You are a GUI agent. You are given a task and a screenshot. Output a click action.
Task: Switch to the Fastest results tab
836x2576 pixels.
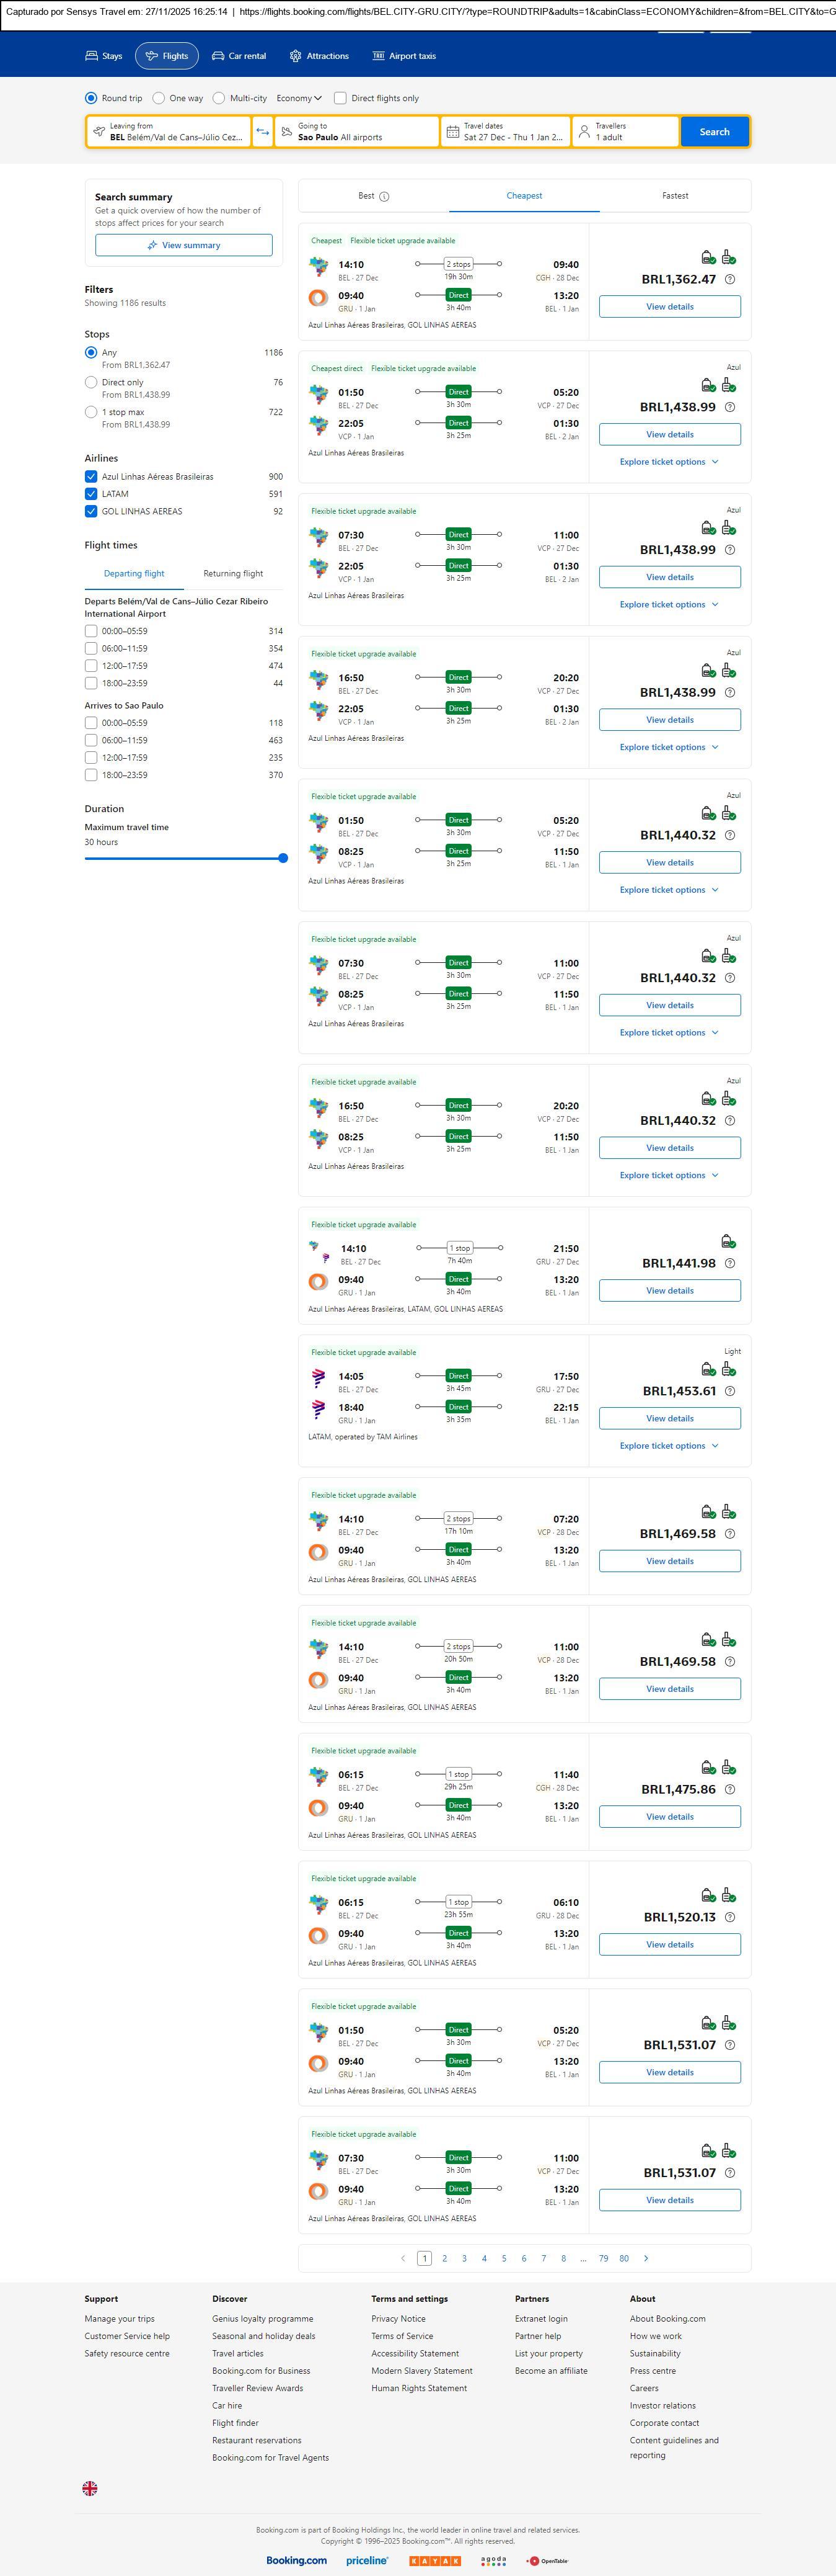point(675,196)
